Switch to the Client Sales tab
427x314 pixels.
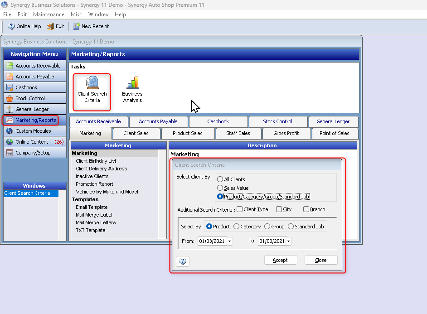coord(136,133)
